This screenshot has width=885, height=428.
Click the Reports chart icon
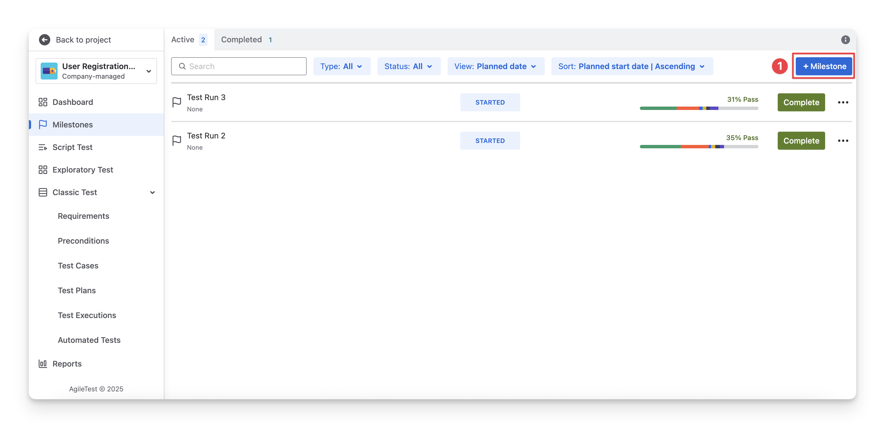pos(43,363)
